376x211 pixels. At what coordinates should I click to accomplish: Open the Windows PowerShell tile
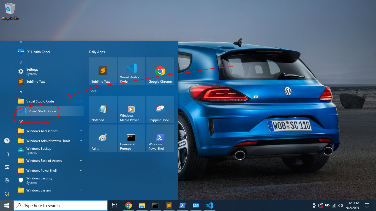coord(160,138)
